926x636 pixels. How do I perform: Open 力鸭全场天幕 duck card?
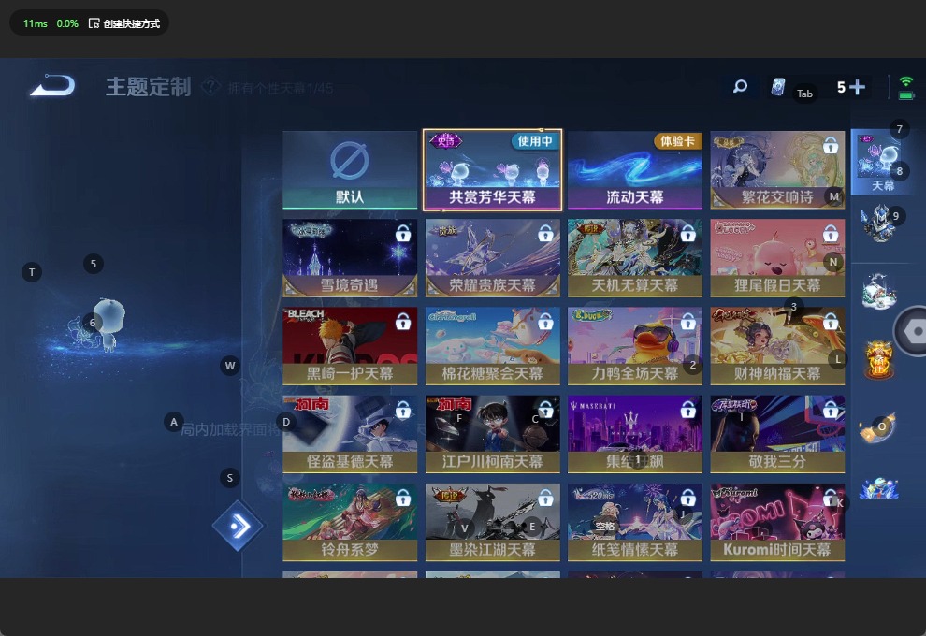635,346
